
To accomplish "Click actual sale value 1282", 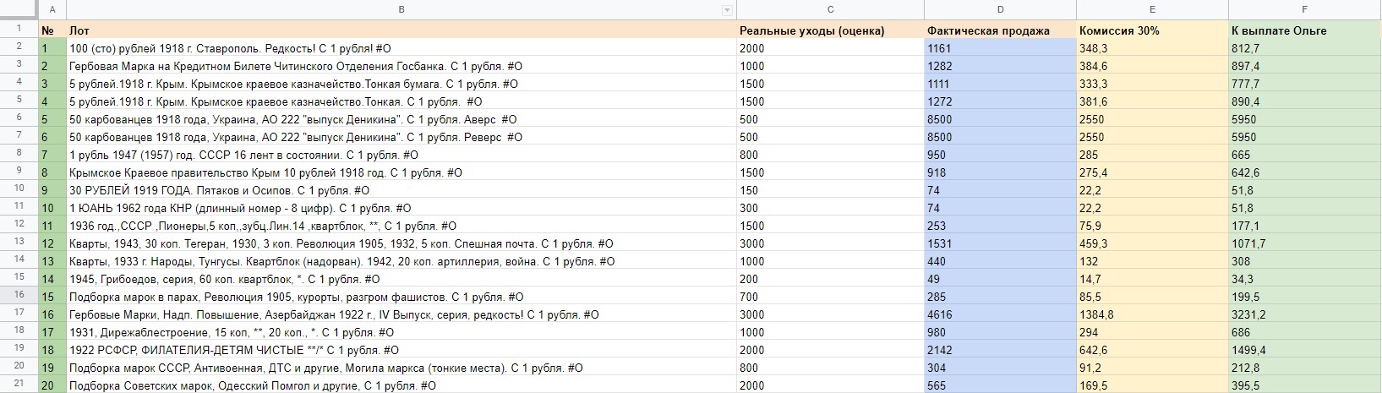I will tap(1000, 66).
